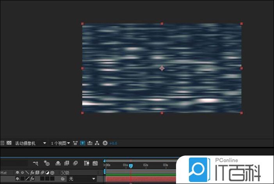
Task: Toggle the fast previews icon highlighted blue
Action: coord(82,143)
